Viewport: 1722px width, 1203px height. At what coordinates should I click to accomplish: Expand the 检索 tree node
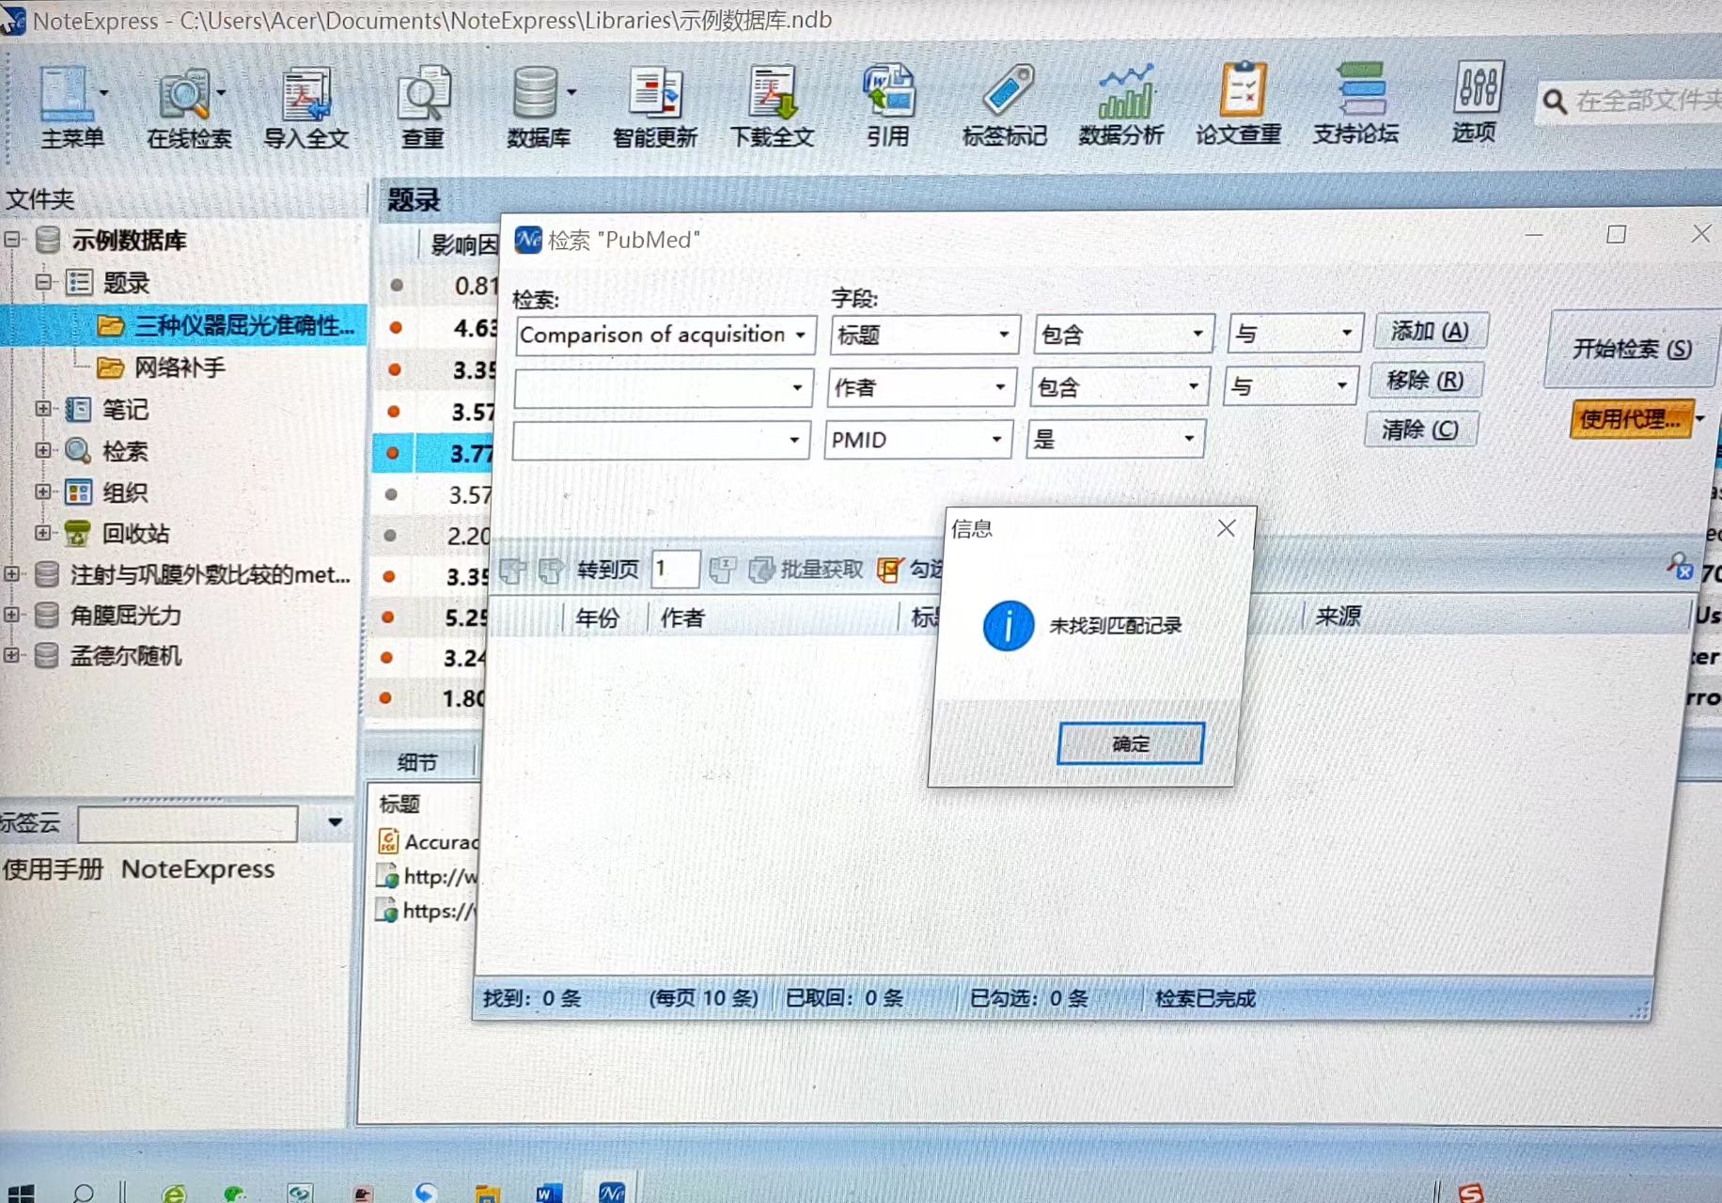tap(43, 450)
